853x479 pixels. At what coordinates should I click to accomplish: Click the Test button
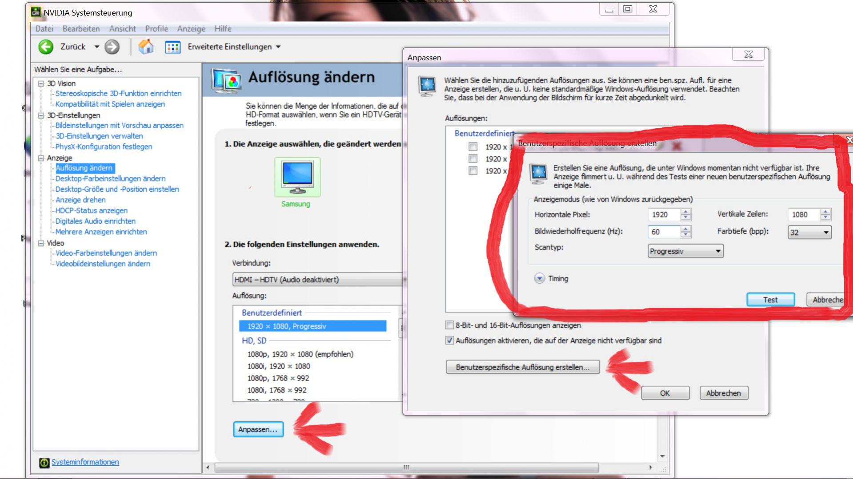coord(770,300)
